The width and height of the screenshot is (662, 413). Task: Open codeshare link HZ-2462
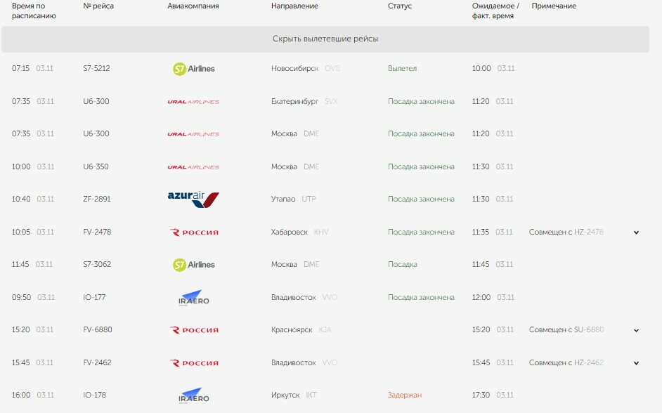[x=588, y=363]
